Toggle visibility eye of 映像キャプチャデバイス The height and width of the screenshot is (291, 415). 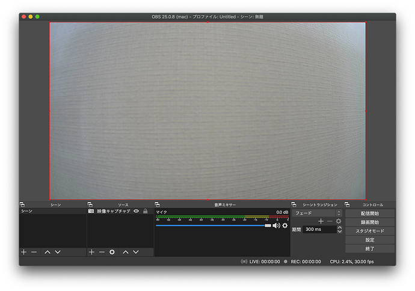click(x=137, y=211)
